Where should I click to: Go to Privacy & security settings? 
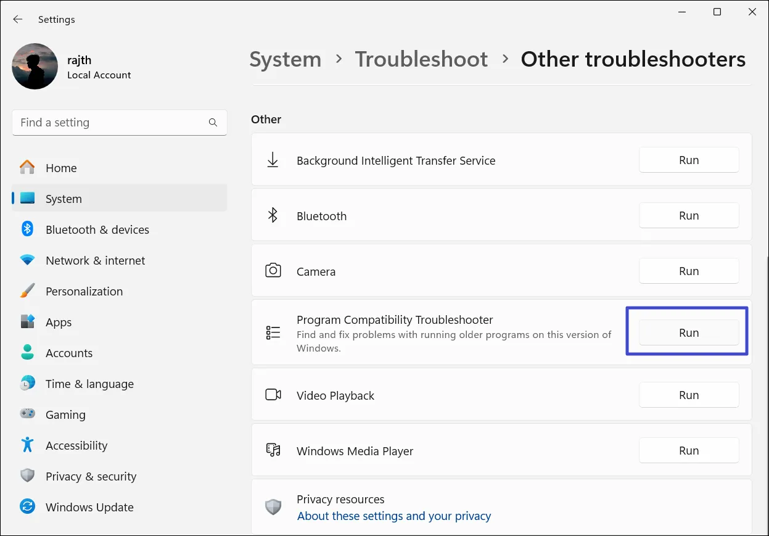point(91,476)
